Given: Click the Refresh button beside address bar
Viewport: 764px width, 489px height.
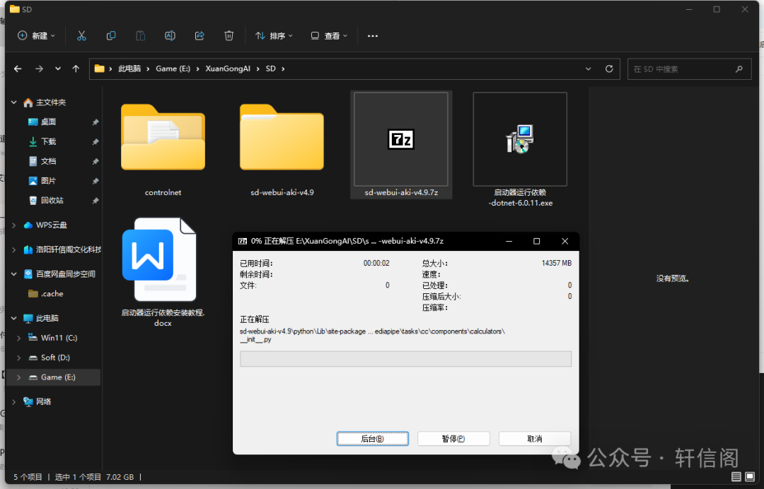Looking at the screenshot, I should tap(609, 69).
